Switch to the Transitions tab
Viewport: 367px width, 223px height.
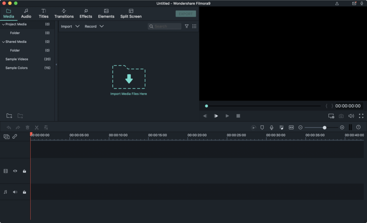64,14
